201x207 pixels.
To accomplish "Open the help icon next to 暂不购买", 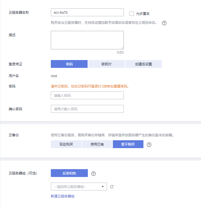I will point(149,145).
